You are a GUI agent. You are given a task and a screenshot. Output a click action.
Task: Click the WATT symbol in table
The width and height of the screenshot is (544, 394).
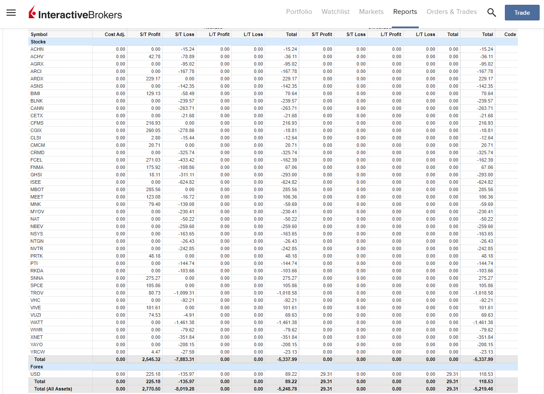point(37,322)
